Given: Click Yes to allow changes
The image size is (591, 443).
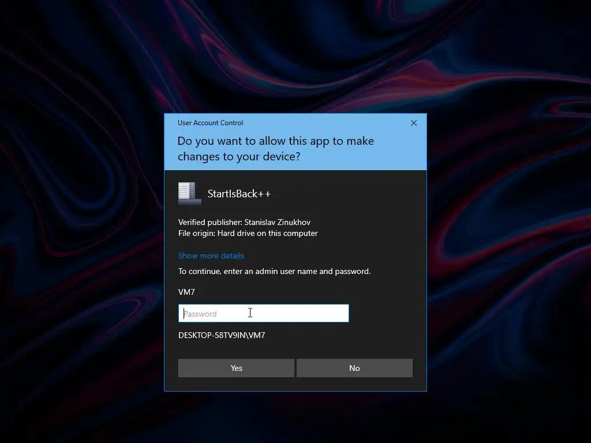Looking at the screenshot, I should pyautogui.click(x=236, y=368).
